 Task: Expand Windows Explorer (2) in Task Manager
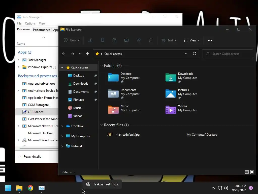[18, 67]
